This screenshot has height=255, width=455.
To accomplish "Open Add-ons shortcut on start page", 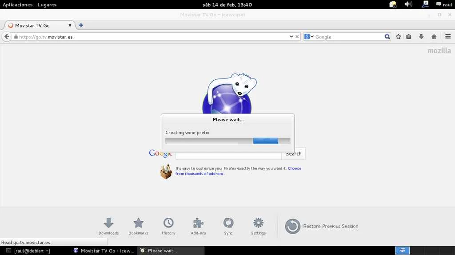I will coord(198,226).
